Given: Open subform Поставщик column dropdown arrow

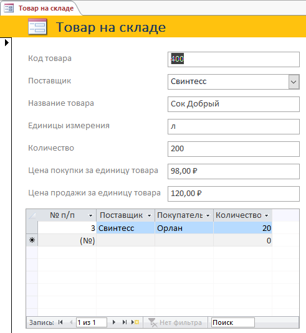Looking at the screenshot, I should pyautogui.click(x=150, y=215).
